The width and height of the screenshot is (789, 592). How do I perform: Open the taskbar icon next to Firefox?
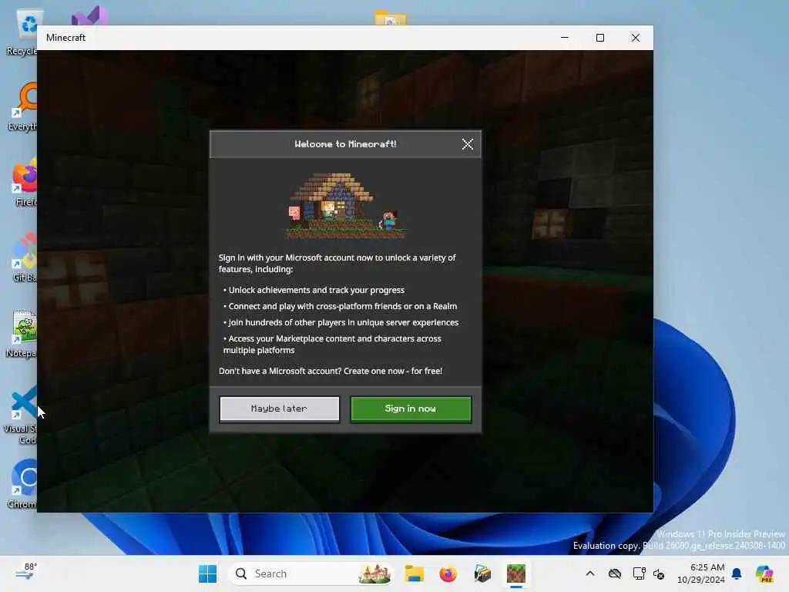tap(482, 573)
